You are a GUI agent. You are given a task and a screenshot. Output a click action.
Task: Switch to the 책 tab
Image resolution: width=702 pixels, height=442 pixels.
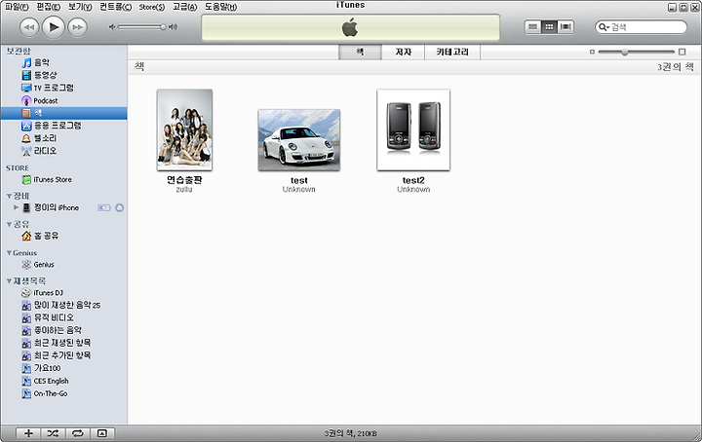tap(360, 52)
